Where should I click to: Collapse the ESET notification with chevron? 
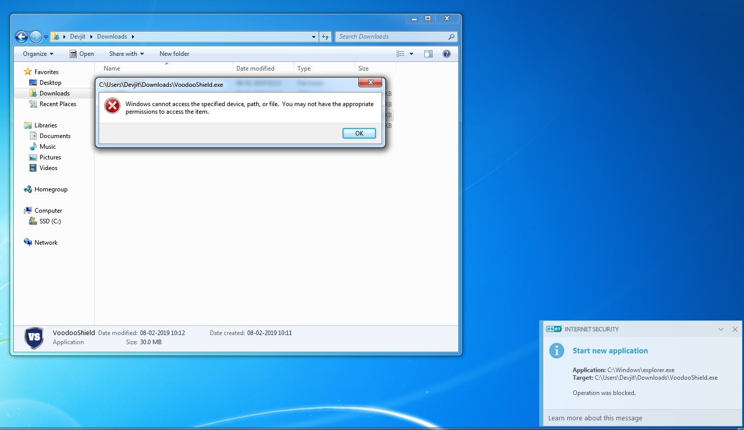pos(721,329)
